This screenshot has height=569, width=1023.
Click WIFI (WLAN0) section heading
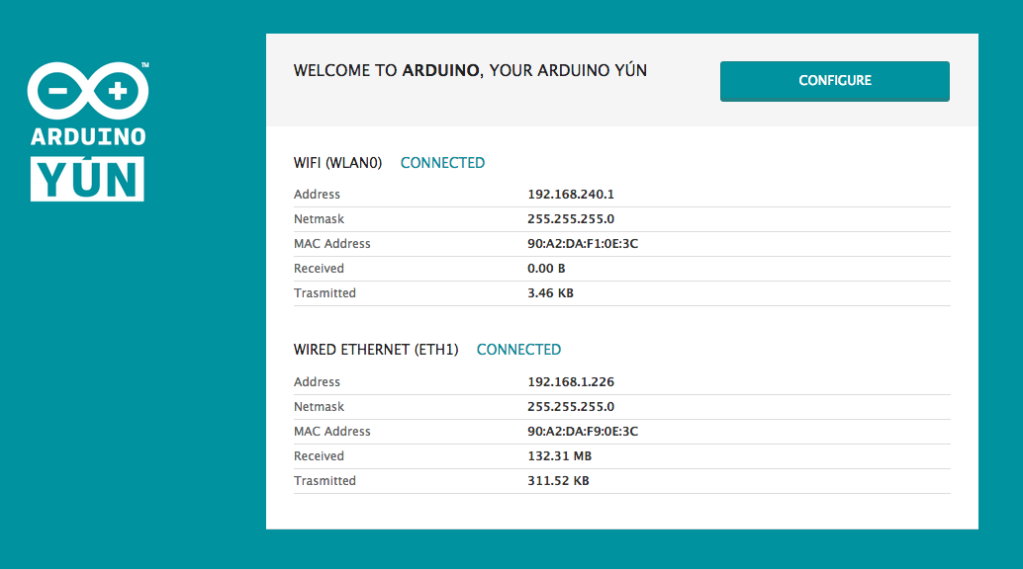[x=337, y=163]
